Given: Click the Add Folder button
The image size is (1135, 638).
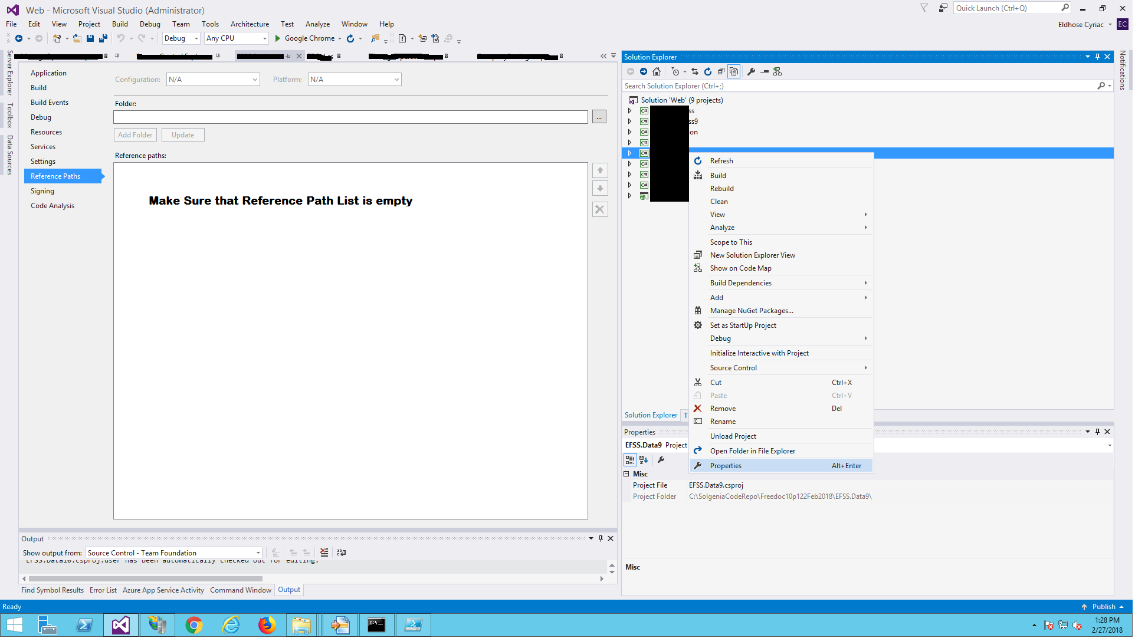Looking at the screenshot, I should 136,135.
